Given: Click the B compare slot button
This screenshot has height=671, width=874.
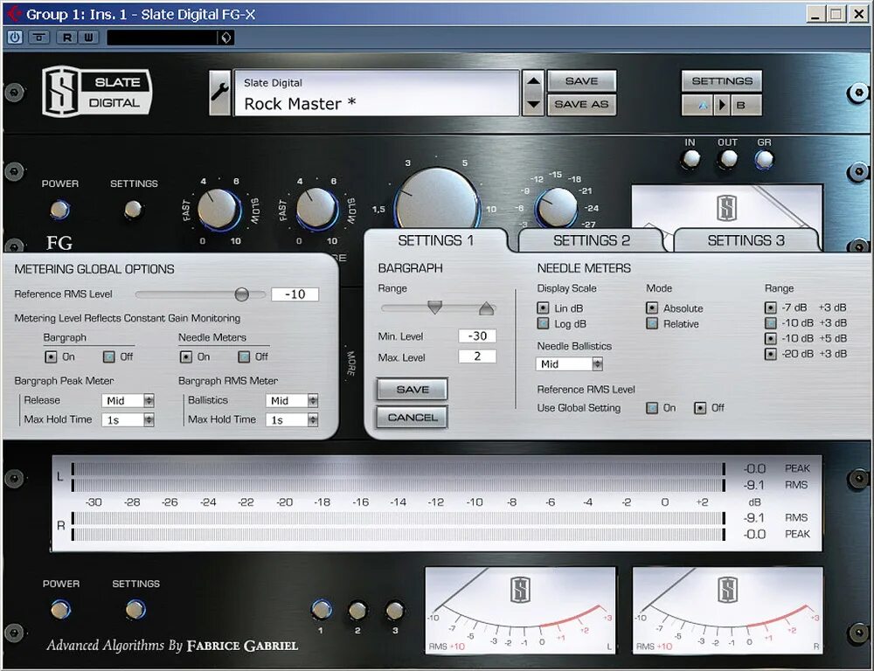Looking at the screenshot, I should [x=746, y=105].
